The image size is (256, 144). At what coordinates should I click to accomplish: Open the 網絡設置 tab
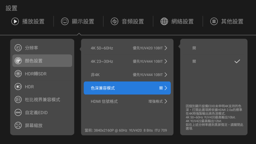coord(177,21)
